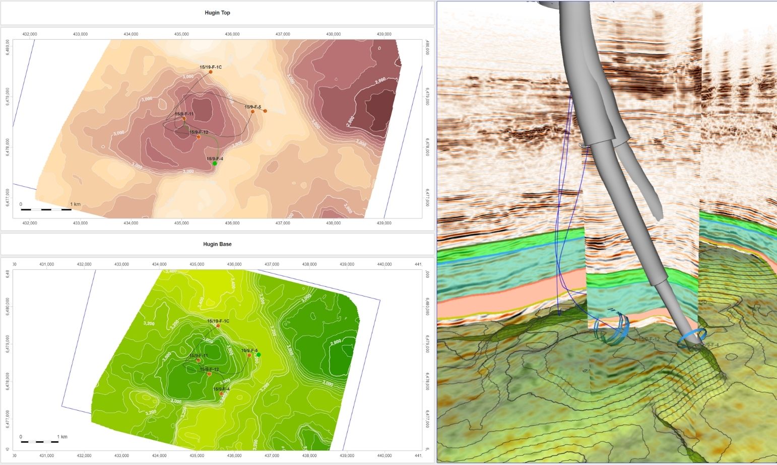Click the 1 km scale bar in Hugin Top
Viewport: 777px width, 465px height.
pos(46,209)
